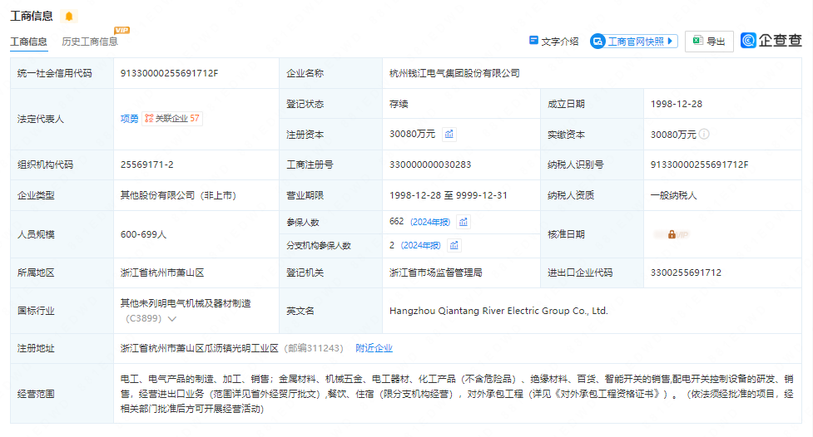This screenshot has width=813, height=437.
Task: Open 文字介绍 text introduction
Action: pyautogui.click(x=553, y=42)
